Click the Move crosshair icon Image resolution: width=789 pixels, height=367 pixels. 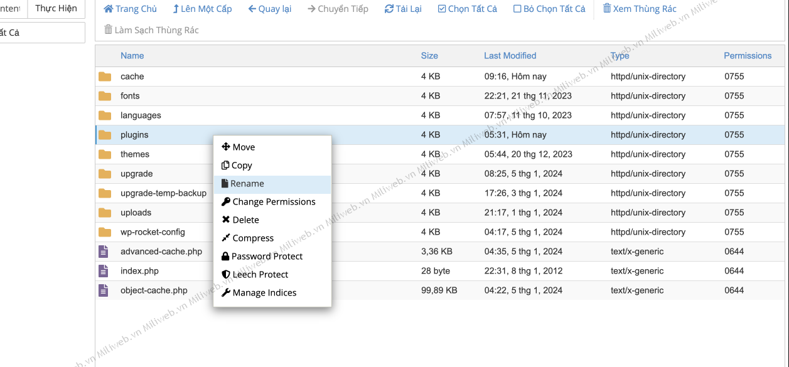point(225,147)
